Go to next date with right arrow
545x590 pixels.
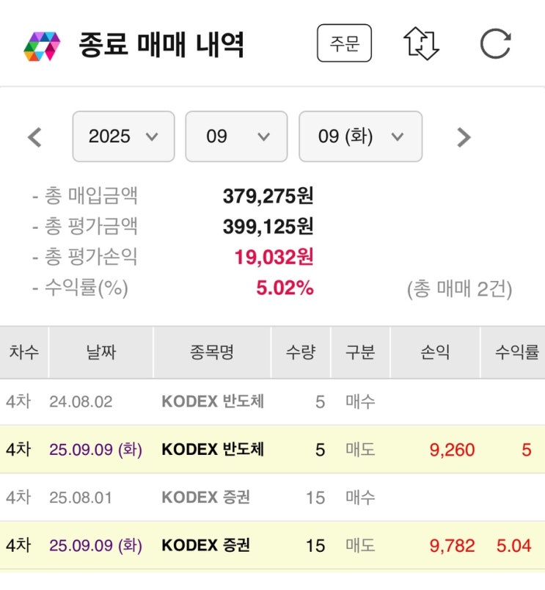click(x=463, y=137)
